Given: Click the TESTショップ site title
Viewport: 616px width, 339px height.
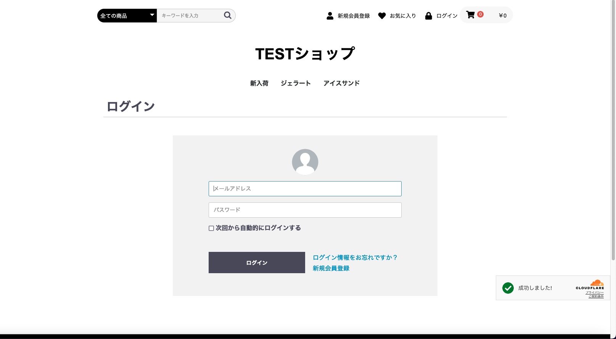Looking at the screenshot, I should tap(305, 54).
